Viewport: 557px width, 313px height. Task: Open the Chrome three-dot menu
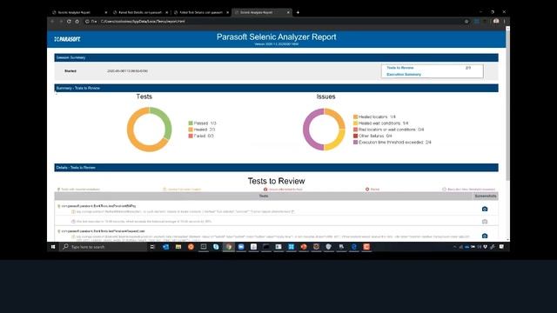(504, 21)
